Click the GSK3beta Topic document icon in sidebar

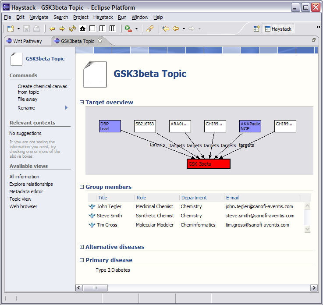pos(16,59)
